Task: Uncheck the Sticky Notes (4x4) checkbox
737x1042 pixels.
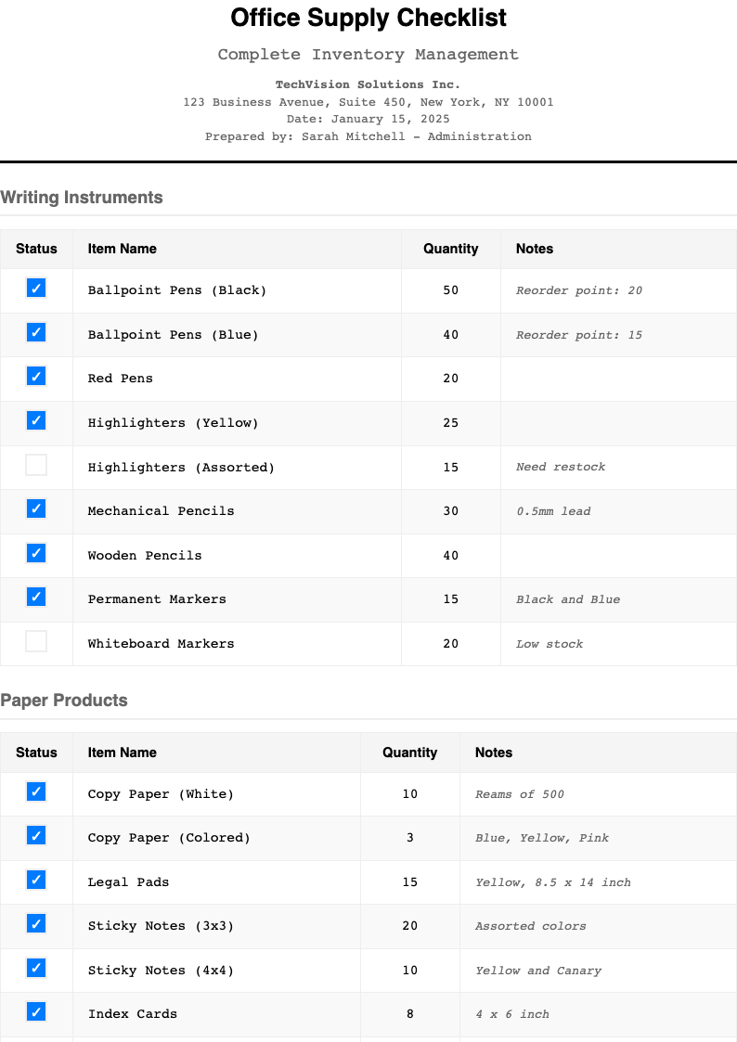Action: coord(36,969)
